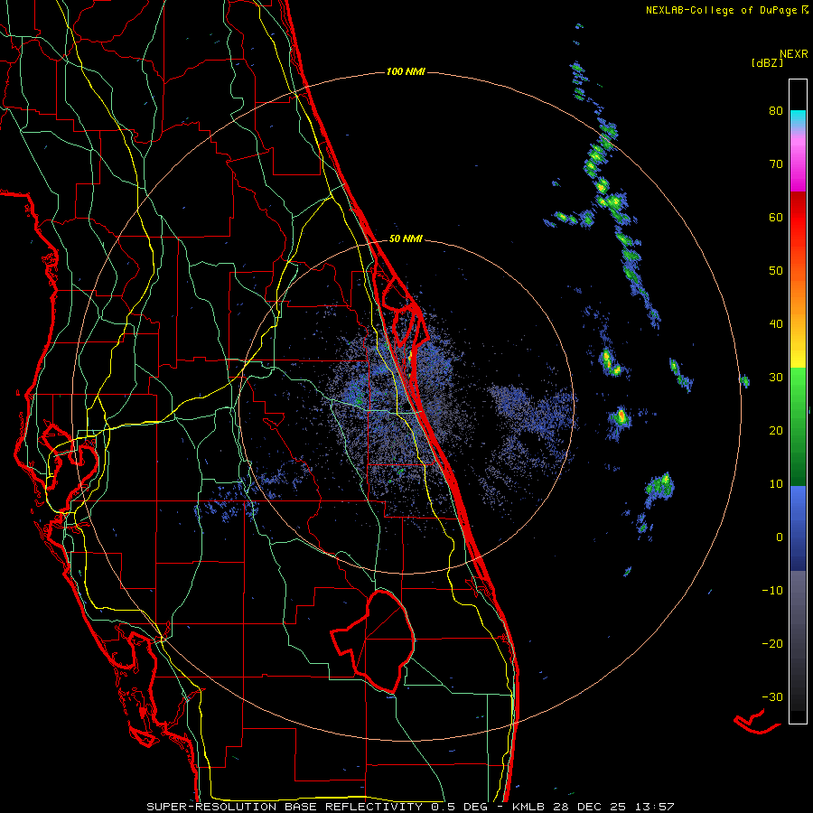Click the 80 dBZ scale value

click(x=776, y=110)
